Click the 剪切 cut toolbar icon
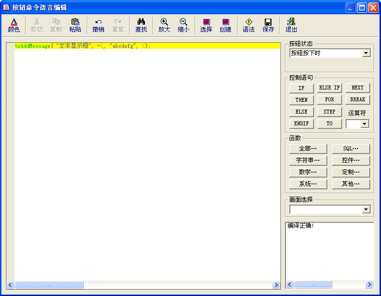The image size is (381, 296). [x=36, y=25]
